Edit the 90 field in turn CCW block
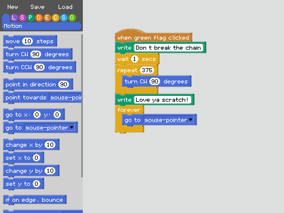 [39, 67]
